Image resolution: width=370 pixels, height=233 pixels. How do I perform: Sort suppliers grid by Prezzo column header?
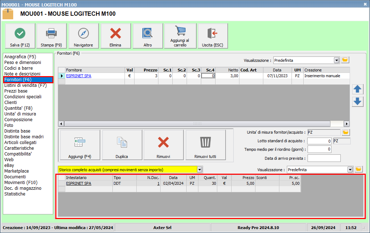point(146,70)
